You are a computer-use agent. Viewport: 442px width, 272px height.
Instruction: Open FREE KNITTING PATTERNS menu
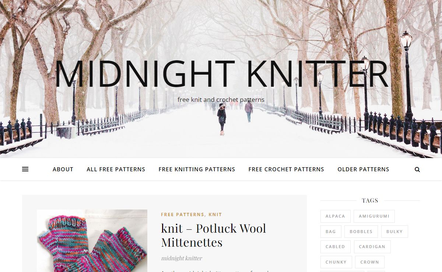coord(197,169)
